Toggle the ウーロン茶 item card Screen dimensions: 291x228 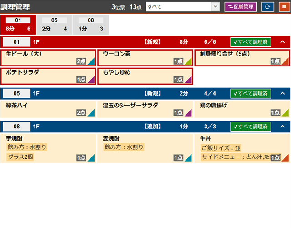coord(145,58)
